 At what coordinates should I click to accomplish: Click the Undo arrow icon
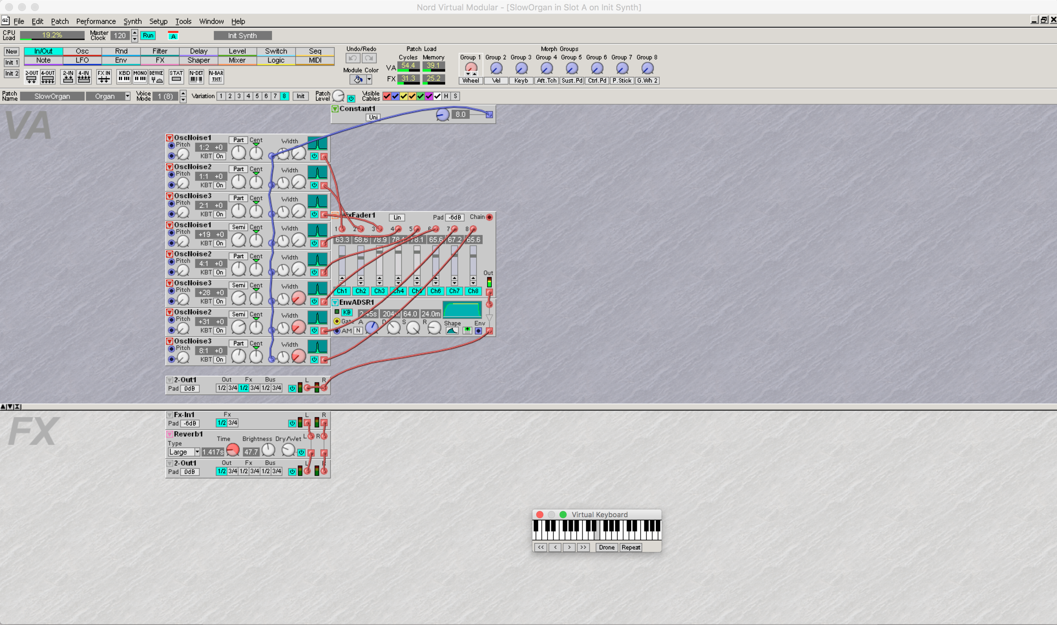353,58
